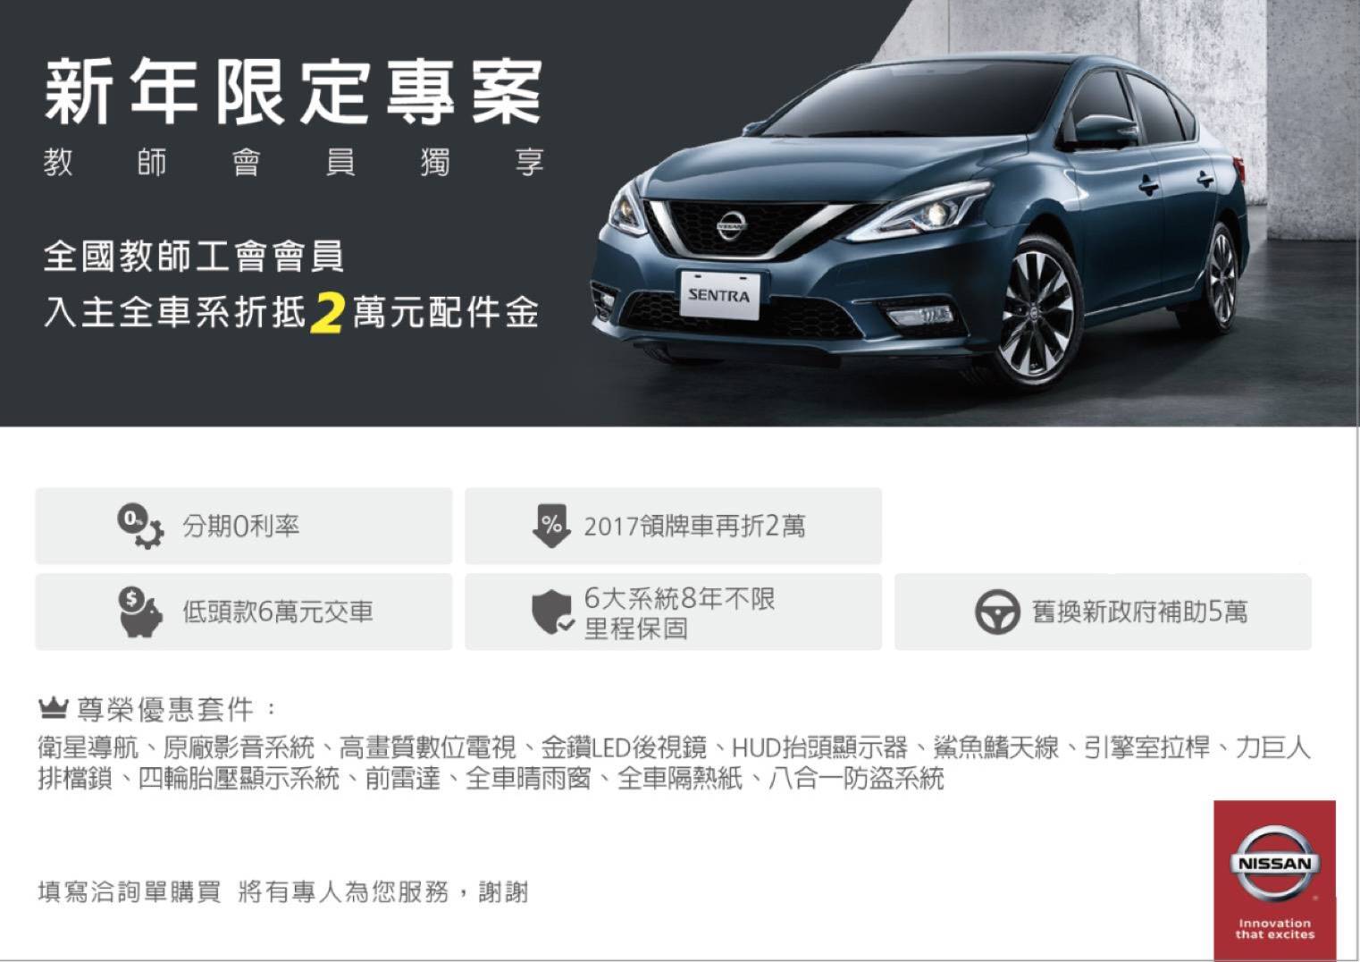Select the 6大系統8年不限里程保固 box
Image resolution: width=1360 pixels, height=962 pixels.
673,612
